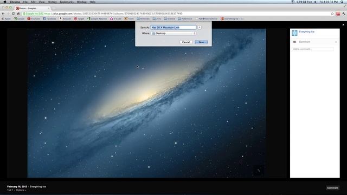Open the Chrome application menu
The width and height of the screenshot is (347, 195).
coord(15,2)
